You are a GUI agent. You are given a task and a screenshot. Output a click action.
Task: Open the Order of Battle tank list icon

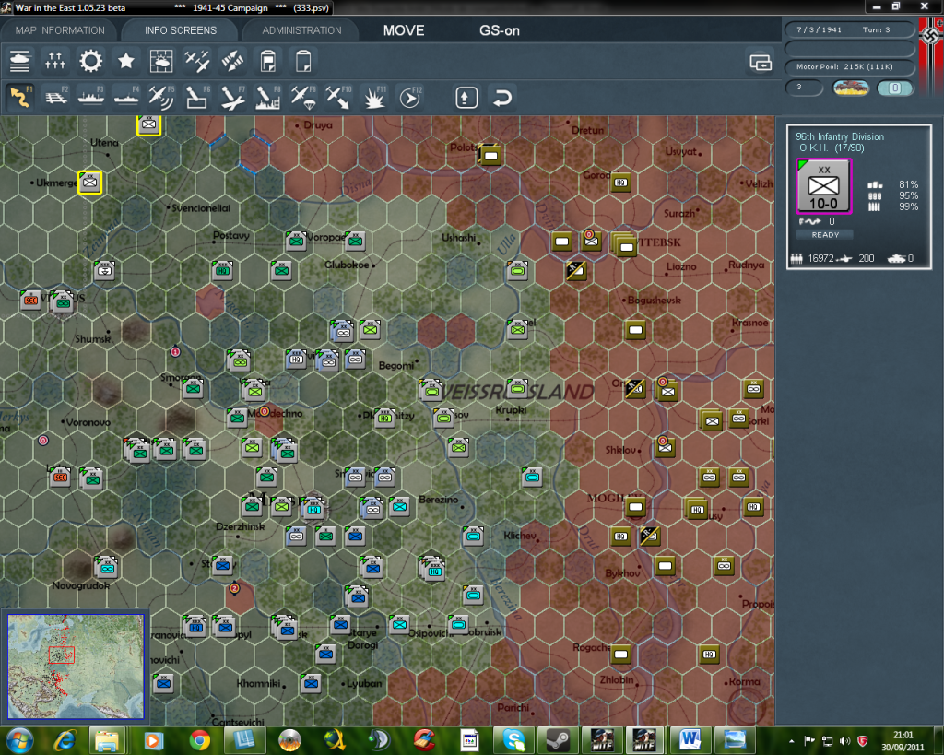20,61
